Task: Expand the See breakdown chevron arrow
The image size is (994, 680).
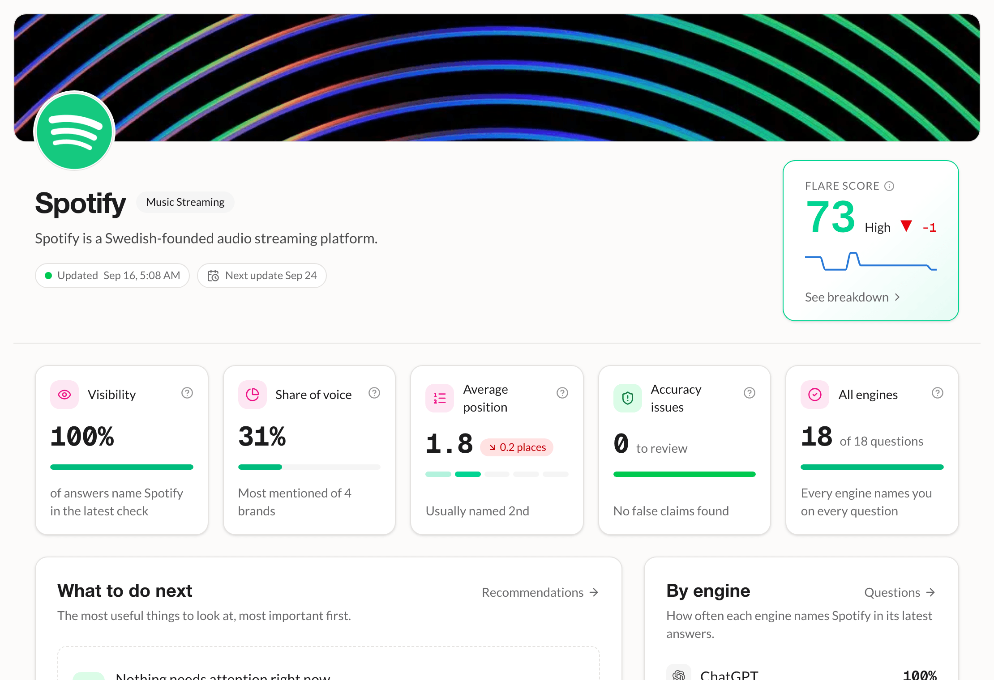Action: point(897,297)
